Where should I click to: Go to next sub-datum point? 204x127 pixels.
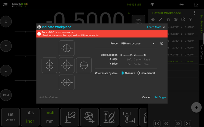(x=178, y=123)
